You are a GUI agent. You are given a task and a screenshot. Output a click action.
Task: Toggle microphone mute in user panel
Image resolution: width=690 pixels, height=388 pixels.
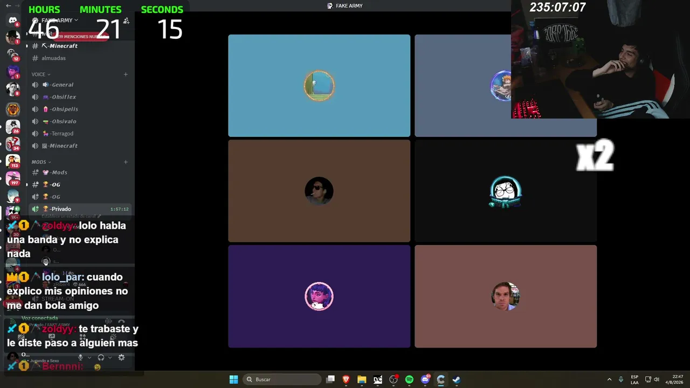[x=80, y=357]
